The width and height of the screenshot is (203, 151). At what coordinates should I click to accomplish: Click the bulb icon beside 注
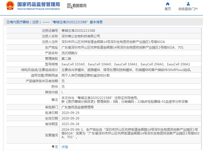[53, 146]
